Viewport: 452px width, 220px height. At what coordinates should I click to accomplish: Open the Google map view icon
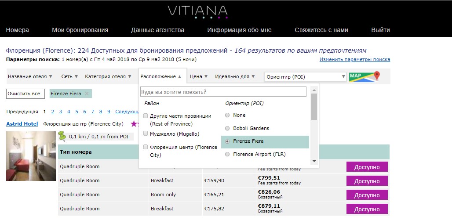pyautogui.click(x=364, y=77)
